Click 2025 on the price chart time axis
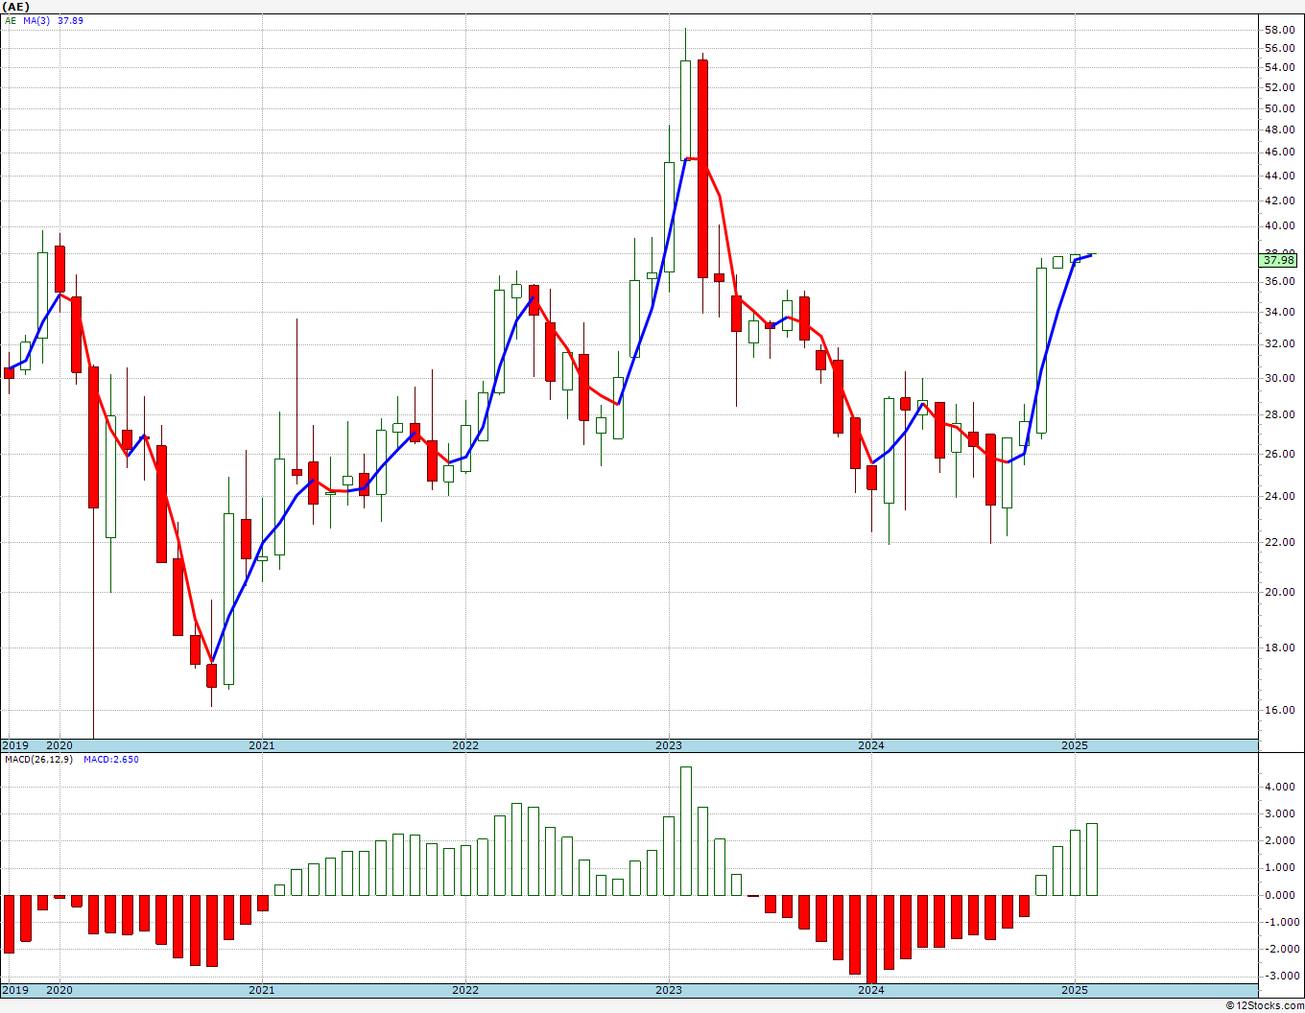The image size is (1305, 1013). tap(1075, 745)
